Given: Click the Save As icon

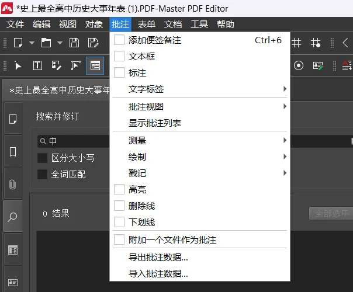Looking at the screenshot, I should pos(93,43).
